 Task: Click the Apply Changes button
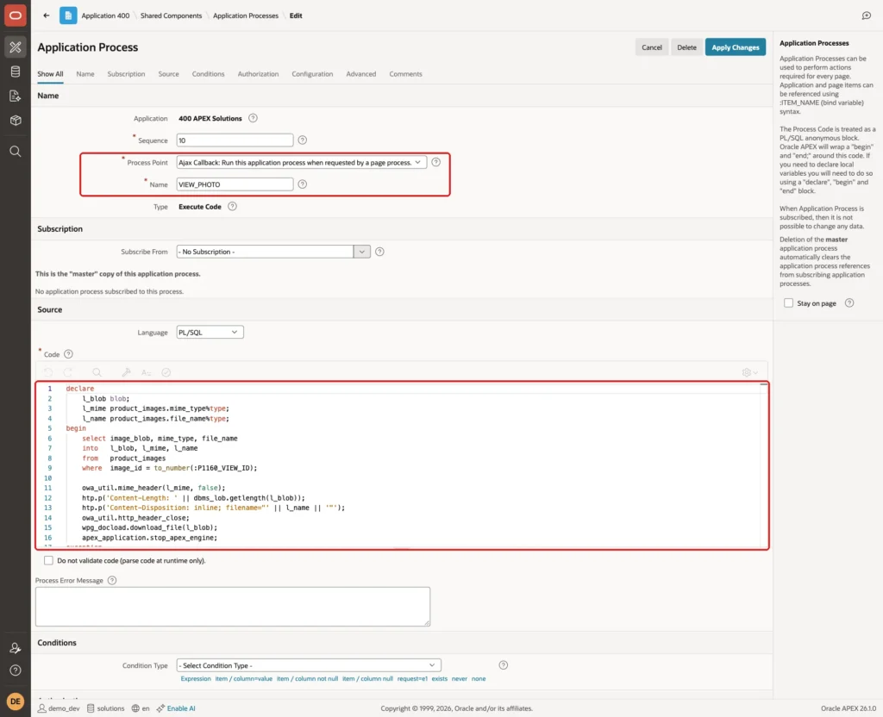point(735,47)
